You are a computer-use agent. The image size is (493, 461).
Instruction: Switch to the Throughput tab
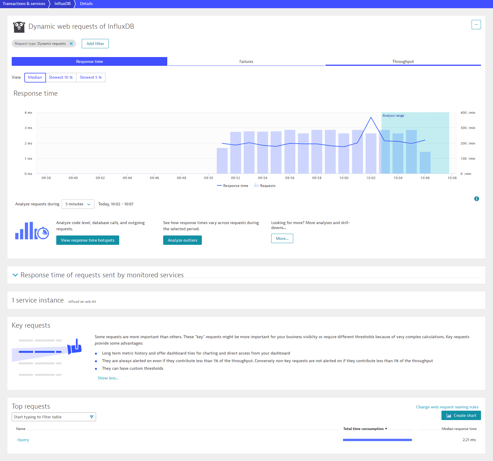tap(403, 61)
